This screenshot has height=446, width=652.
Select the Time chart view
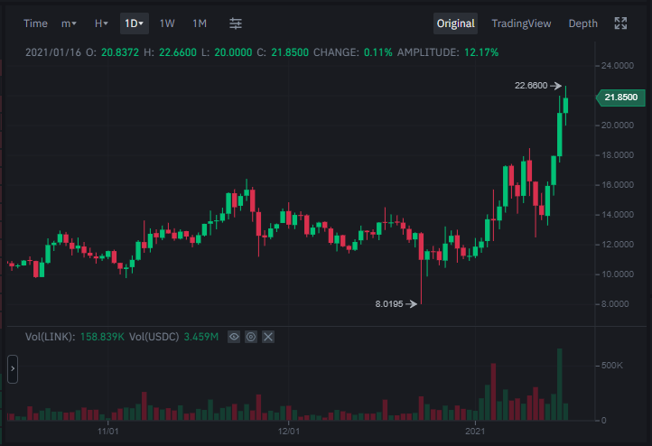[35, 23]
